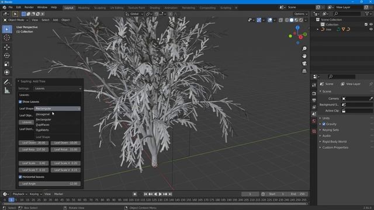Open the timeline Marker menu
The height and width of the screenshot is (210, 374).
pos(58,194)
